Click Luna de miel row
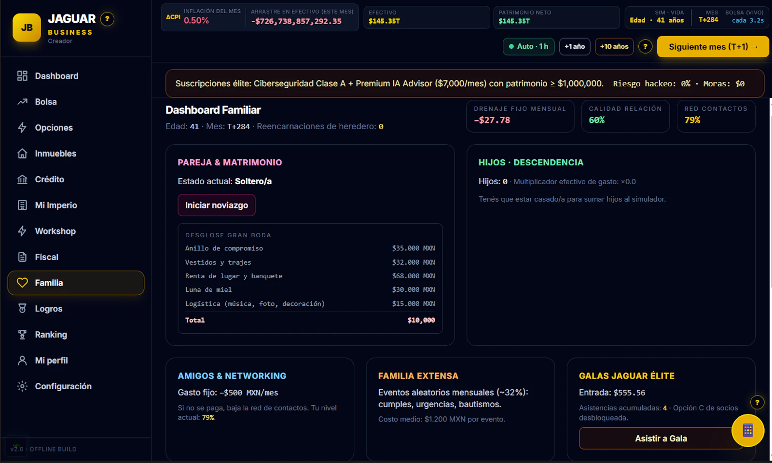This screenshot has width=772, height=463. [x=310, y=290]
